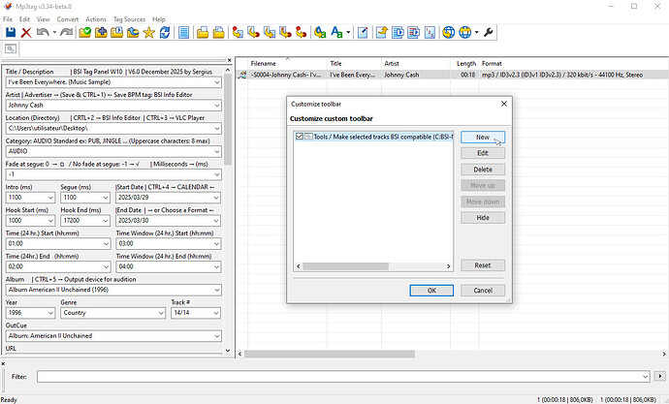Screen dimensions: 669x404
Task: Open the Edit menu
Action: [x=24, y=19]
